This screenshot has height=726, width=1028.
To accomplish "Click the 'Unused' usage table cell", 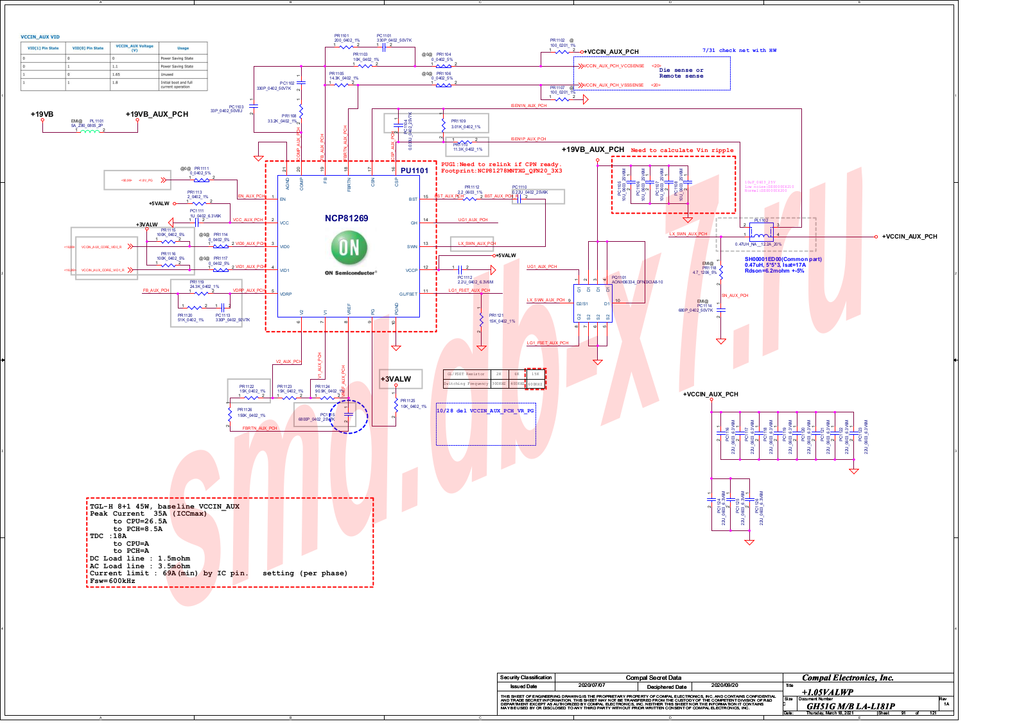I will click(183, 74).
